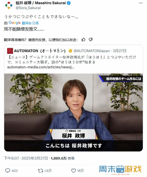Open the @AUTOMATONJapan handle
Viewport: 147px width, 177px height.
tap(92, 51)
